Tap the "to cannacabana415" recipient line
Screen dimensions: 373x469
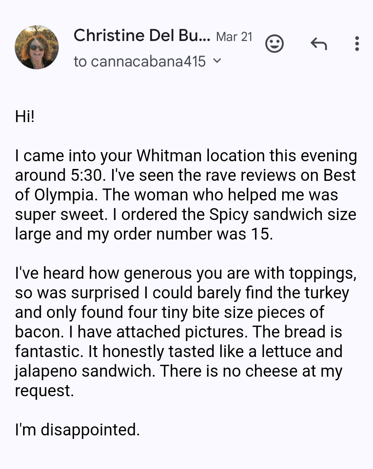pyautogui.click(x=140, y=62)
